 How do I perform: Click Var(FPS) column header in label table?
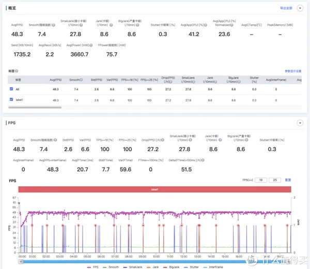[x=112, y=80]
